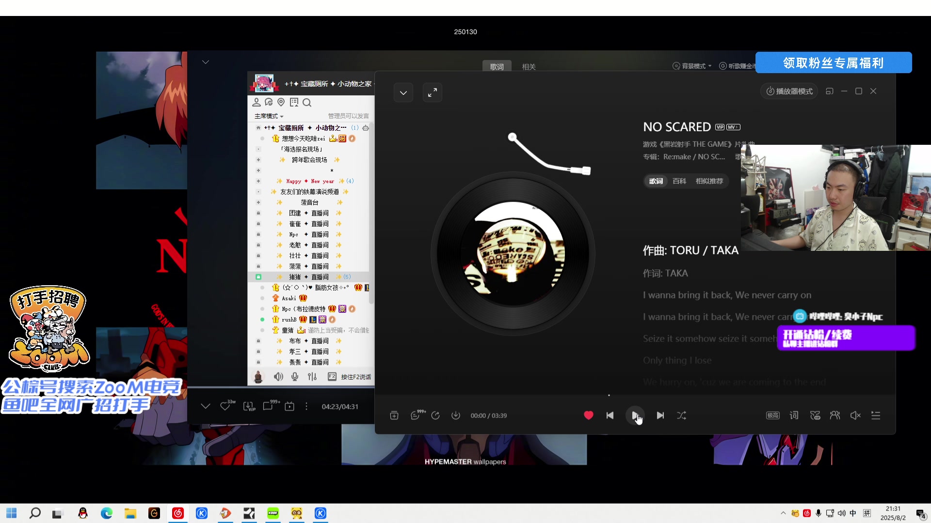This screenshot has height=523, width=931.
Task: Click the robot icon beside channel title
Action: [366, 128]
